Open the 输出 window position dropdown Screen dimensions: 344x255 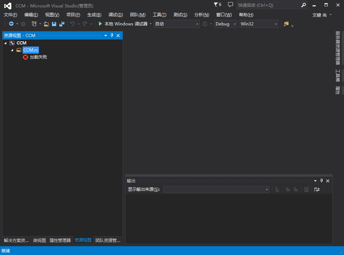(315, 181)
